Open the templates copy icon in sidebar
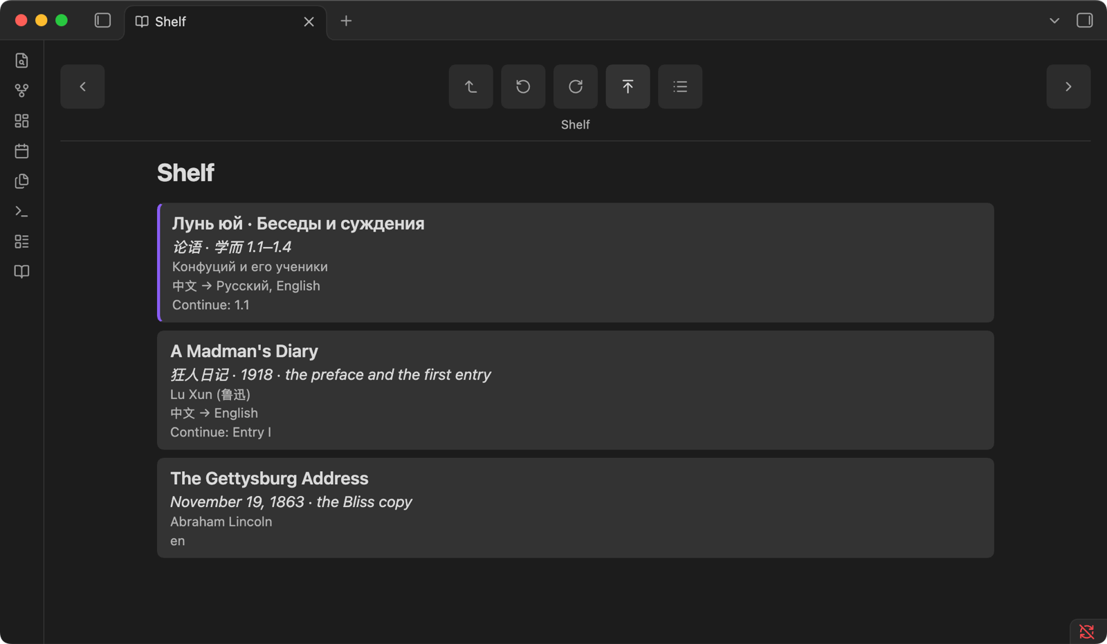1107x644 pixels. [21, 181]
